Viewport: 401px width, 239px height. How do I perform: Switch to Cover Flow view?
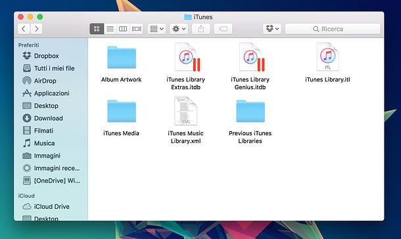pyautogui.click(x=136, y=29)
